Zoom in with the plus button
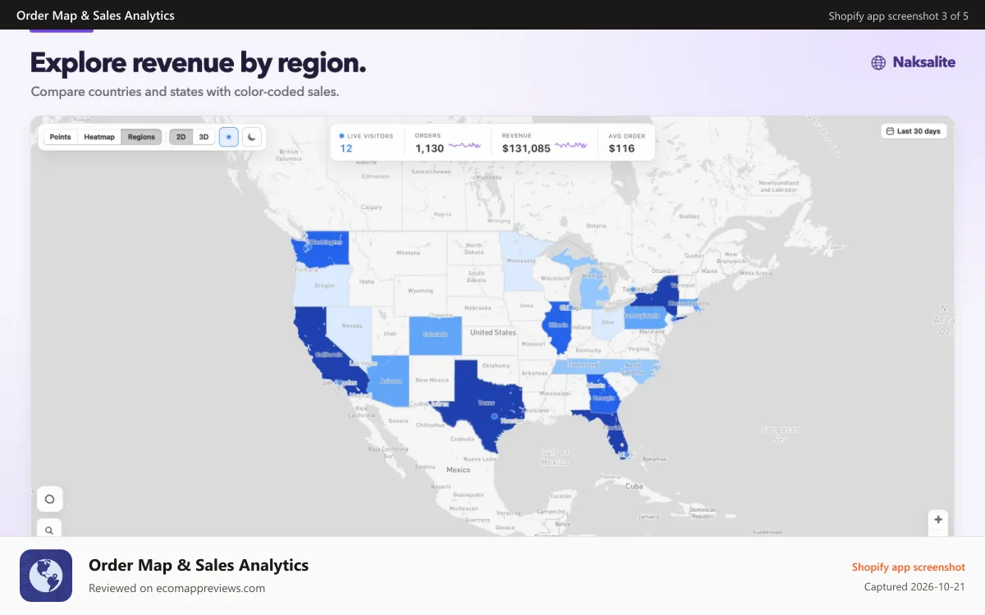Image resolution: width=985 pixels, height=615 pixels. pyautogui.click(x=938, y=519)
